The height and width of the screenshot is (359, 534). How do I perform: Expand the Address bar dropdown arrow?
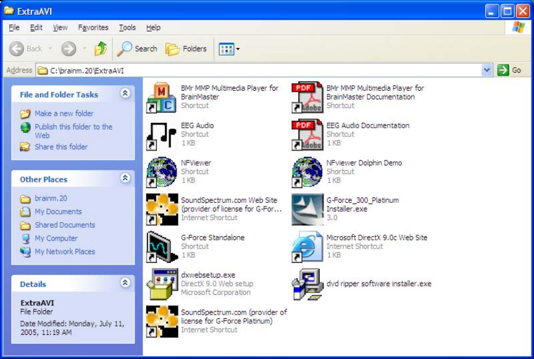pos(486,70)
